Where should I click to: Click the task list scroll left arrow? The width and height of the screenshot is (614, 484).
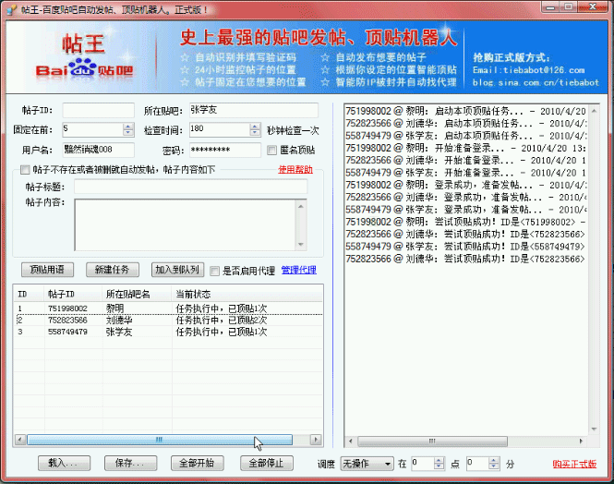pyautogui.click(x=20, y=440)
